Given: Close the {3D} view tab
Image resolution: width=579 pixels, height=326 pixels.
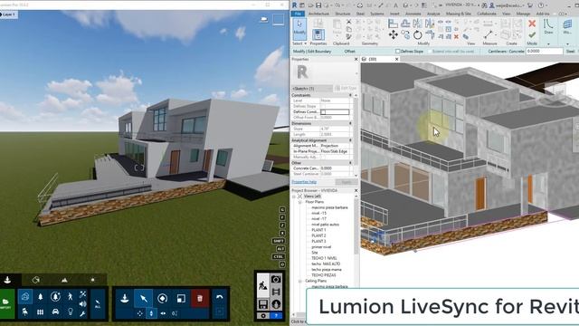Looking at the screenshot, I should pyautogui.click(x=396, y=59).
